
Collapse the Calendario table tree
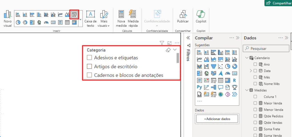click(246, 58)
